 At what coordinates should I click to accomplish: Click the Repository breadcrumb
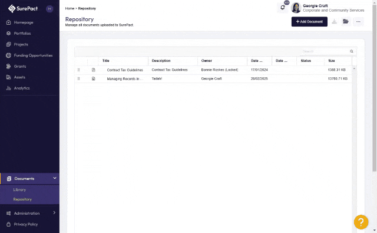pyautogui.click(x=87, y=8)
